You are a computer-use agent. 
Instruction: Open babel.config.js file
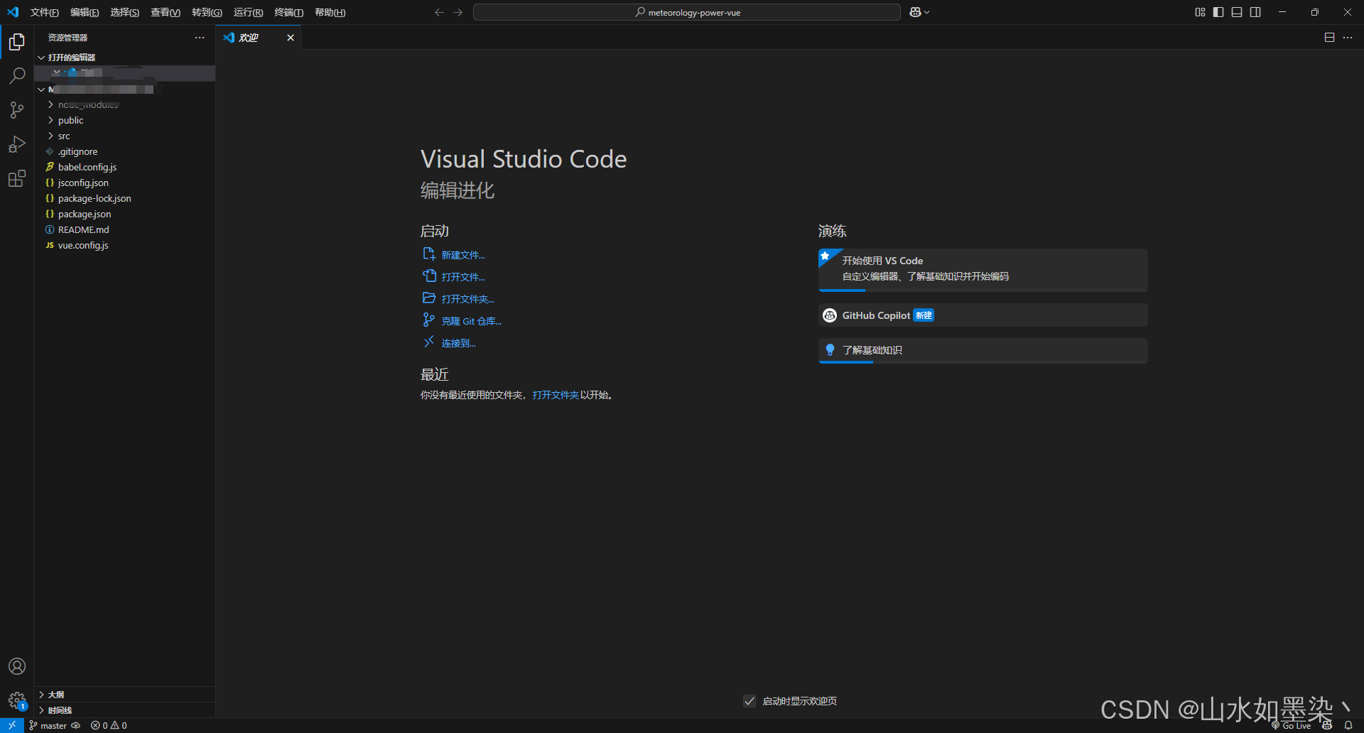click(x=124, y=168)
